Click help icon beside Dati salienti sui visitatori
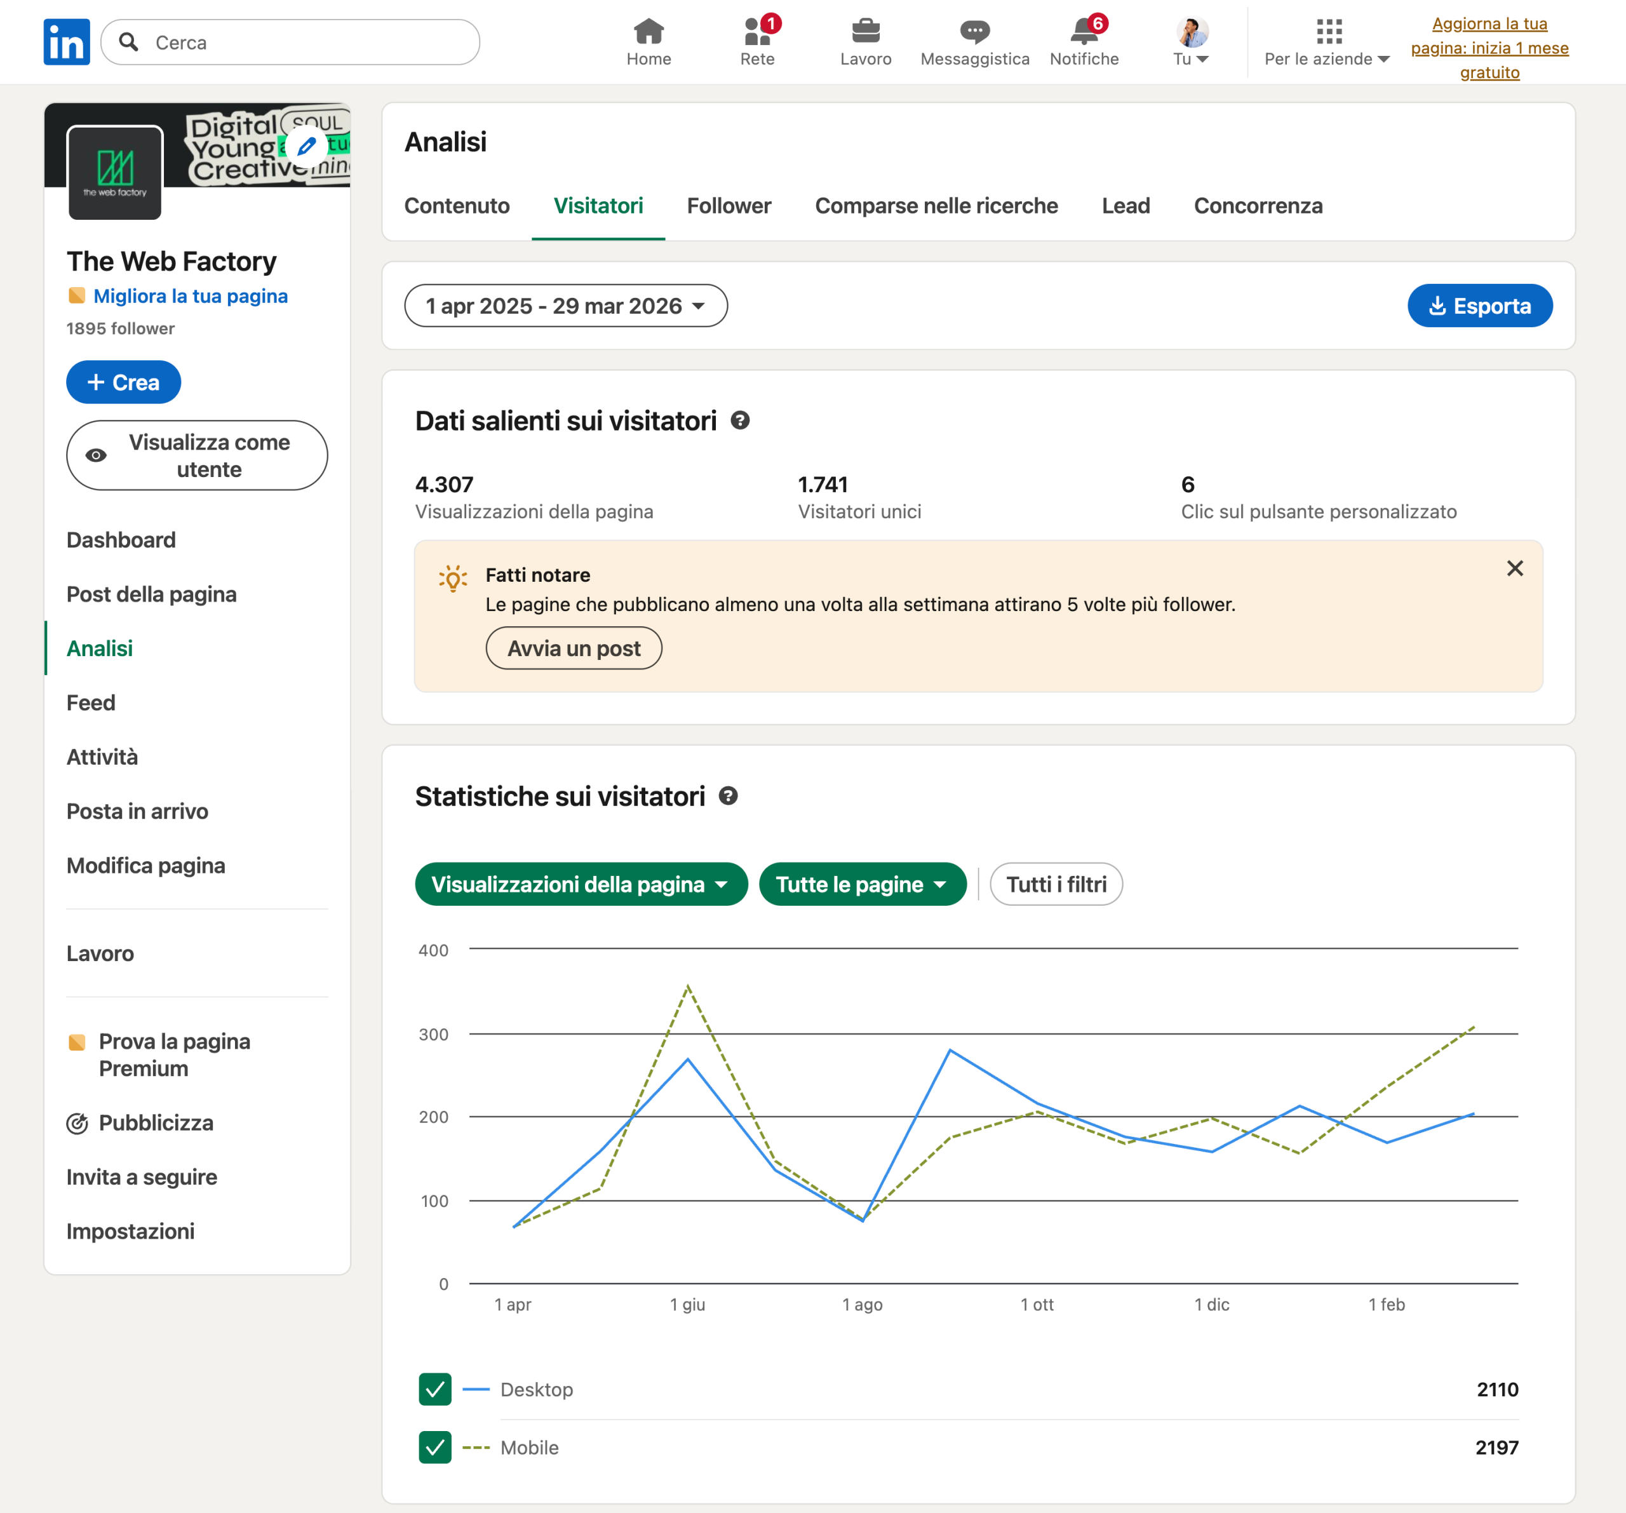Viewport: 1626px width, 1513px height. (739, 420)
